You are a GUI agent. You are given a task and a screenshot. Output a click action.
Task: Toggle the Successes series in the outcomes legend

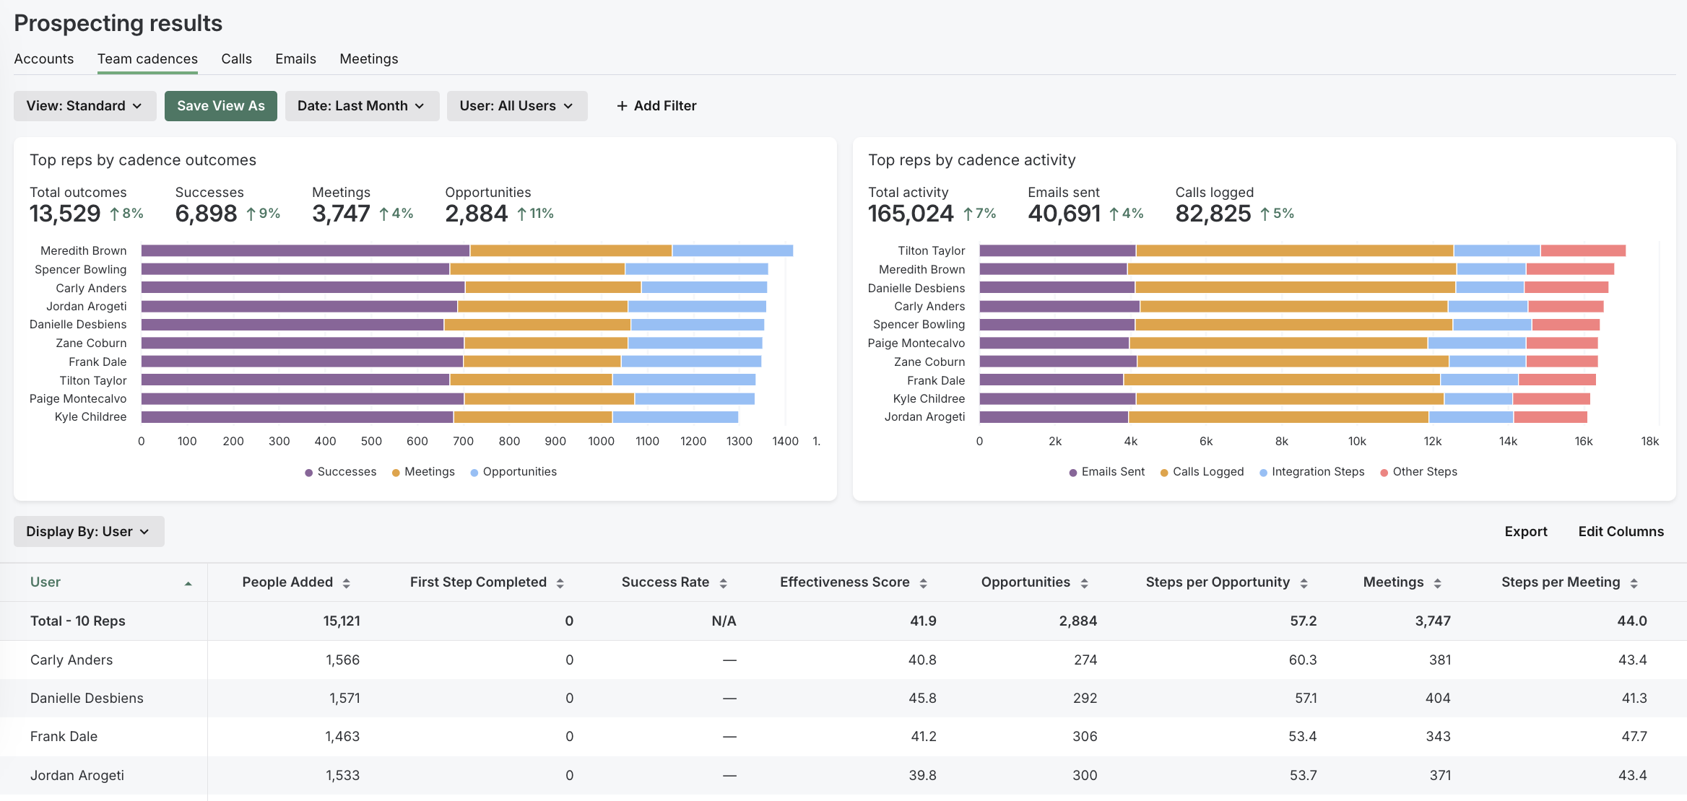[x=340, y=471]
